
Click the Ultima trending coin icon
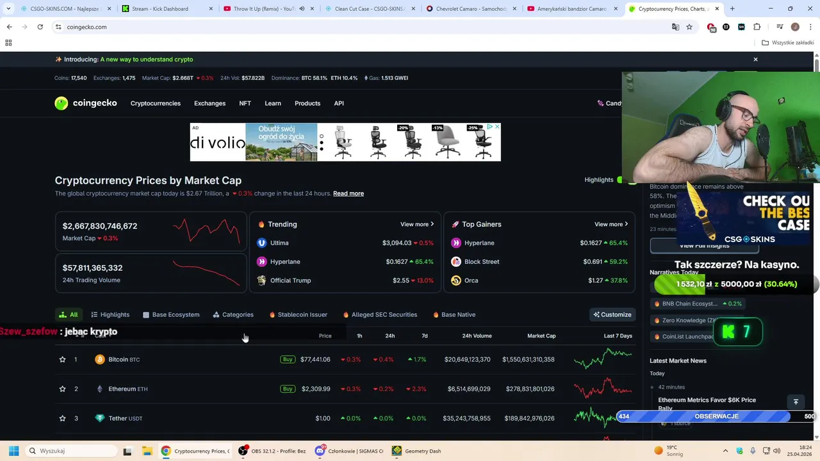click(261, 243)
